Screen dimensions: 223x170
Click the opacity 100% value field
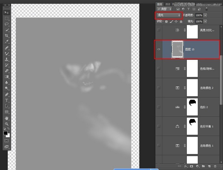[x=199, y=15]
